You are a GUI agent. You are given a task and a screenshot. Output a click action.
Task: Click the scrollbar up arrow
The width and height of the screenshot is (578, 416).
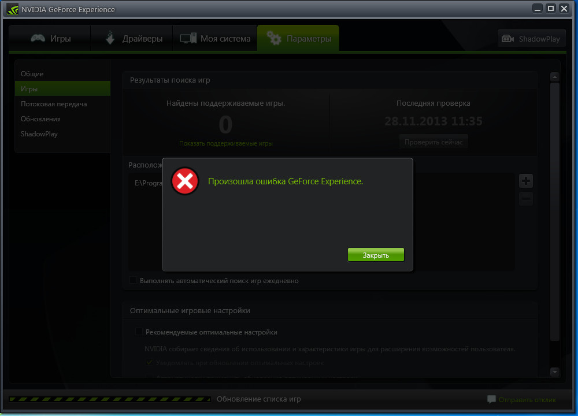(555, 77)
